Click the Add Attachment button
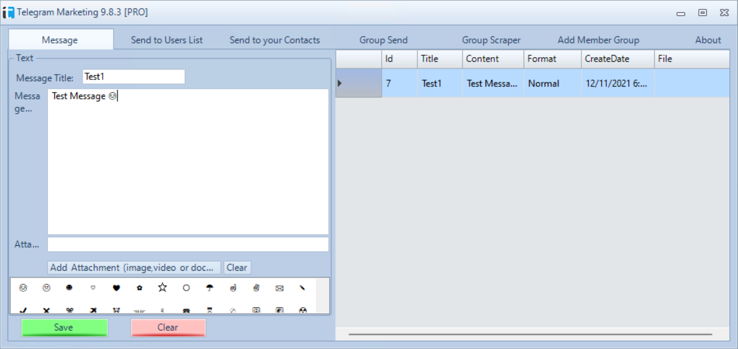 click(134, 268)
